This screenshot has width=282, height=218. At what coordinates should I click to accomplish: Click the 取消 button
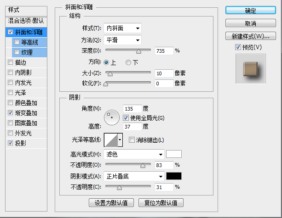pyautogui.click(x=251, y=23)
